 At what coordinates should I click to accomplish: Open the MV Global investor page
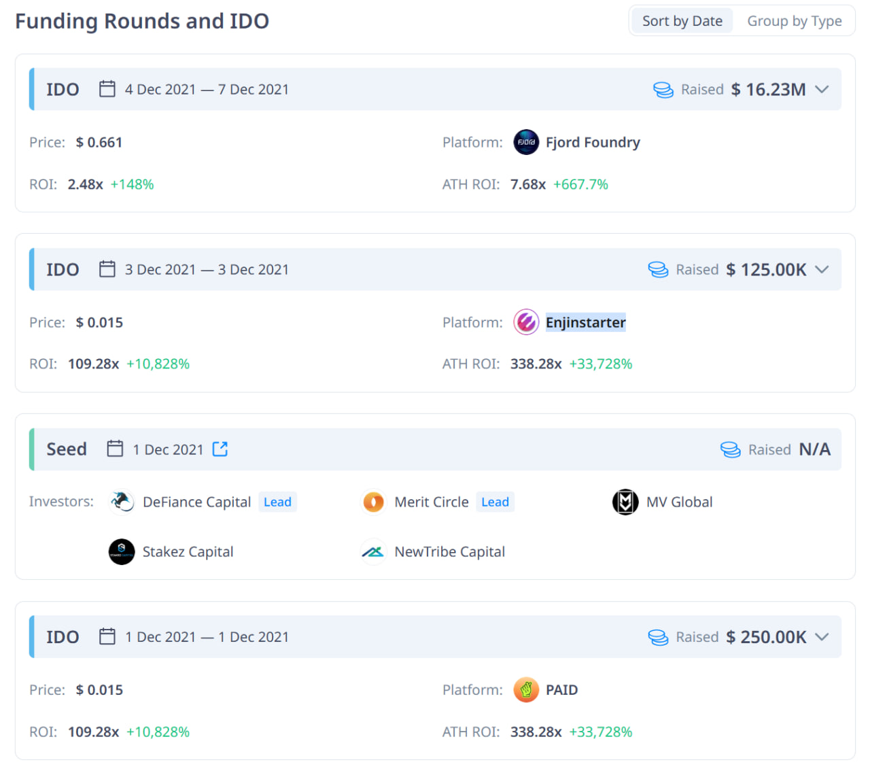680,502
